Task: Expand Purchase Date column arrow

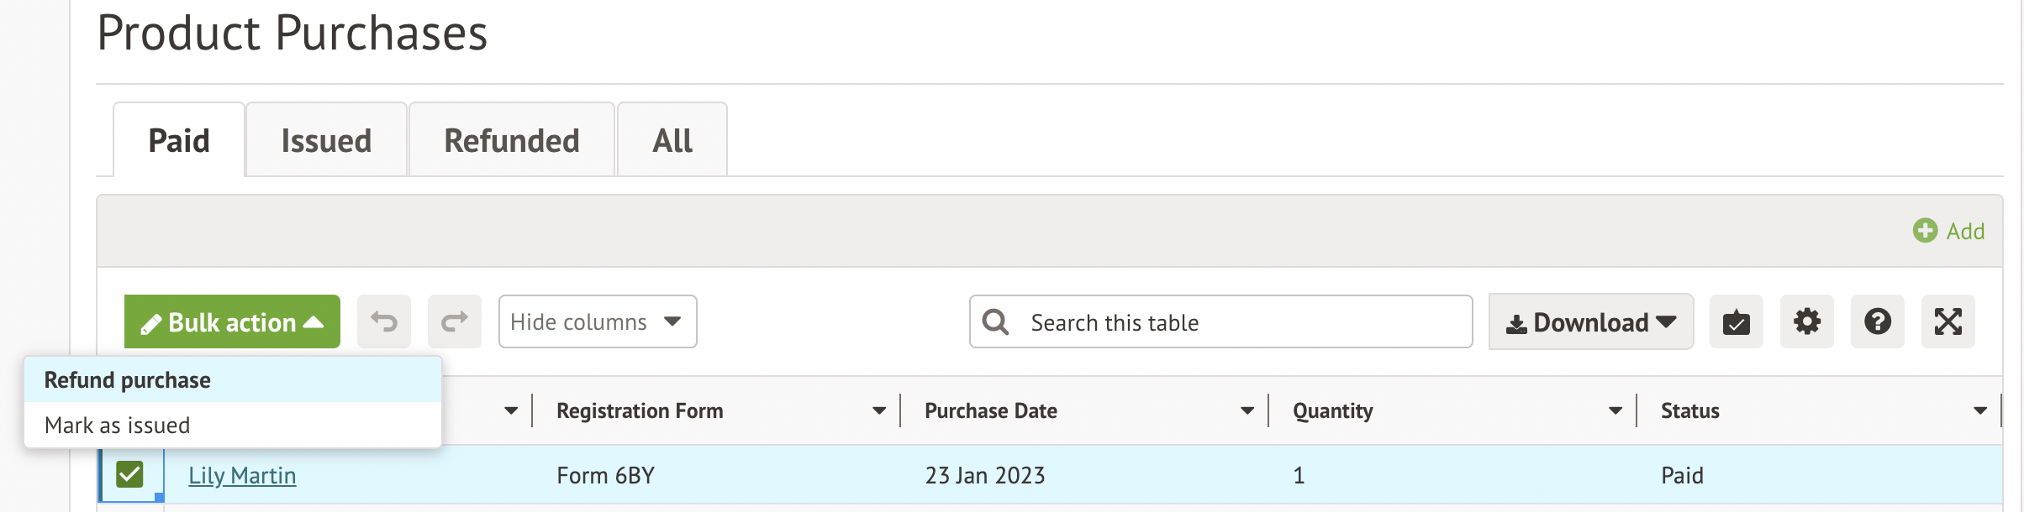Action: [1247, 410]
